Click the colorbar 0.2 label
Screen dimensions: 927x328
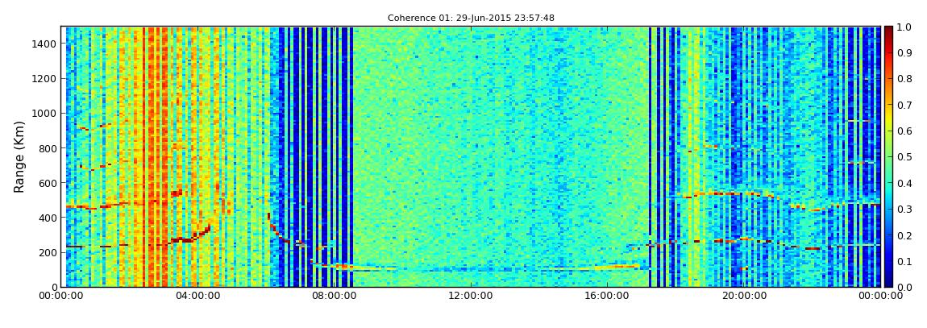point(904,235)
